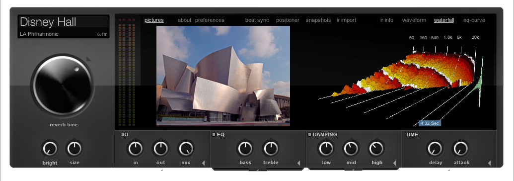514x181 pixels.
Task: Click the time attack knob
Action: point(460,149)
